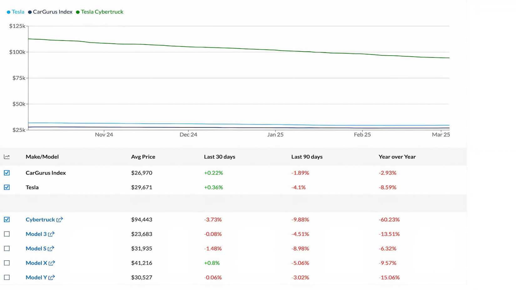
Task: Open external link icon beside Model S
Action: [x=51, y=249]
